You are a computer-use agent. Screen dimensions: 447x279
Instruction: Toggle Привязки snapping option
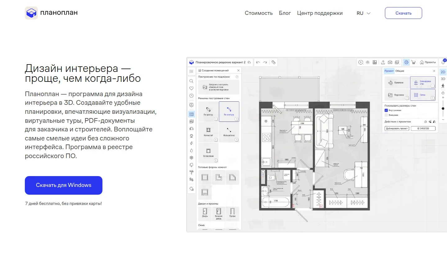pos(397,82)
